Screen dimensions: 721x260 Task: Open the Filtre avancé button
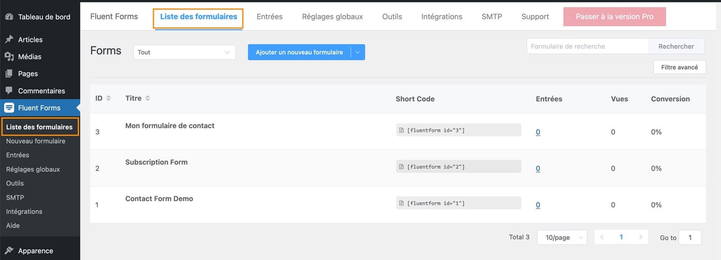[x=679, y=67]
